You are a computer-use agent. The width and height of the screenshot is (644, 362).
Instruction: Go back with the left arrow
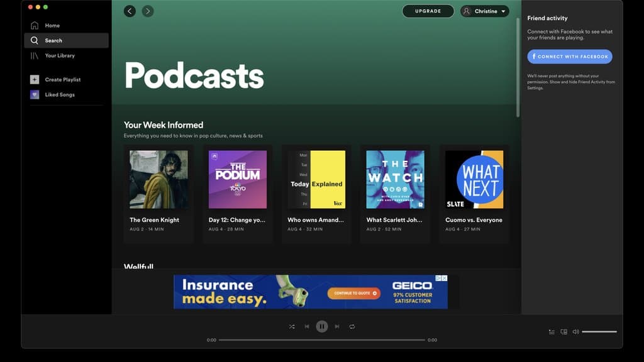[x=130, y=11]
